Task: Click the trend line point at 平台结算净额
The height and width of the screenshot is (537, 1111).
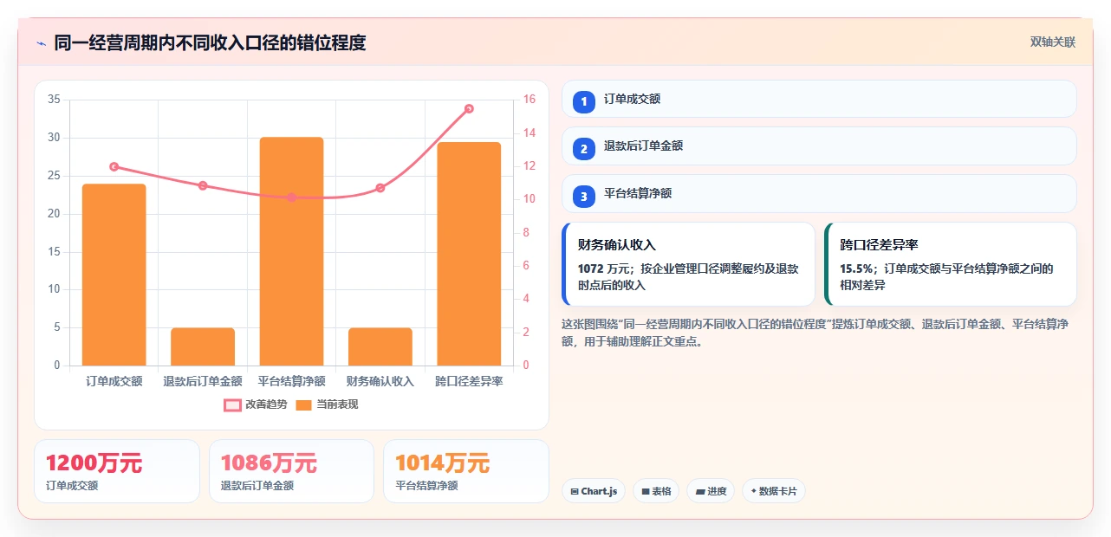Action: click(291, 197)
